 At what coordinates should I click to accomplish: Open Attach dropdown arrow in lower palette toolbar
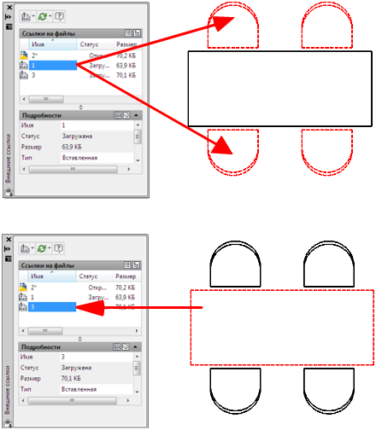[32, 248]
